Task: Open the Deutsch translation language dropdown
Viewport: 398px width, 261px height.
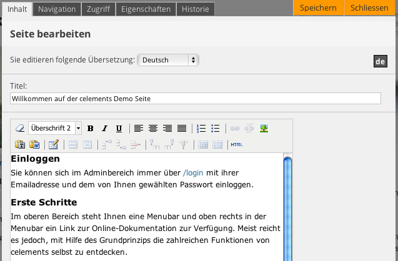Action: 167,60
